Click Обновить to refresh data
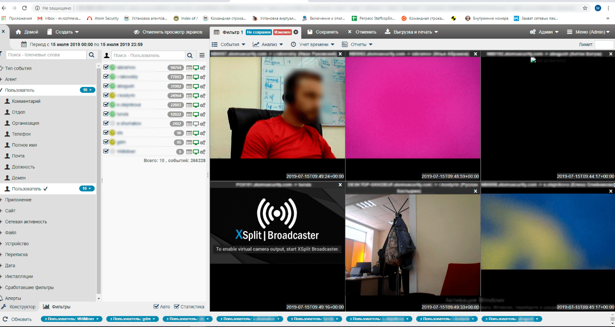This screenshot has width=615, height=327. [x=18, y=319]
